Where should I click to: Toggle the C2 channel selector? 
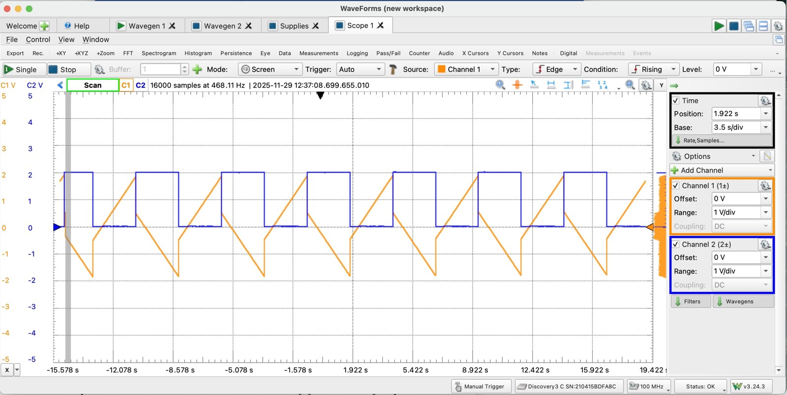click(x=141, y=85)
